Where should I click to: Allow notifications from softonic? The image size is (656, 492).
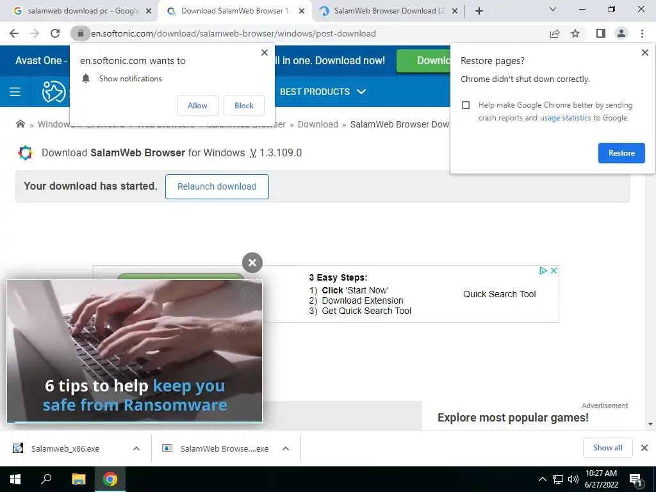tap(197, 106)
